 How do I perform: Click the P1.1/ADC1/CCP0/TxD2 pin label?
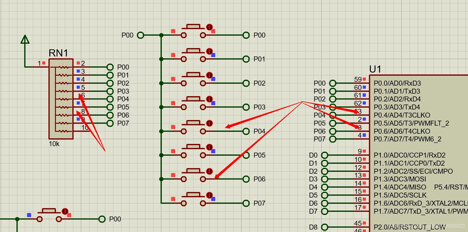coord(409,163)
